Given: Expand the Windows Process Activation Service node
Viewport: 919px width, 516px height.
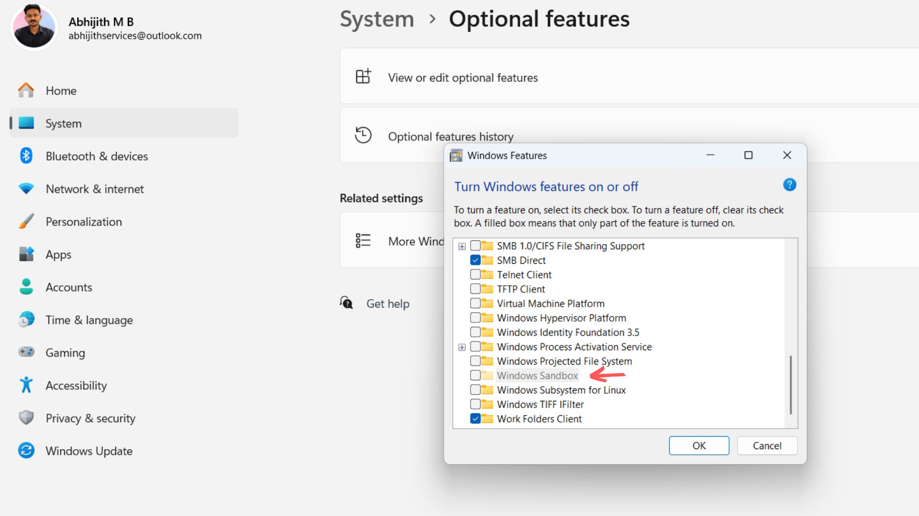Looking at the screenshot, I should click(x=462, y=347).
